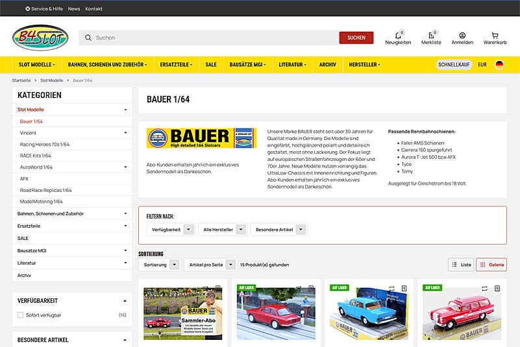Go to Startseite breadcrumb
Viewport: 520px width, 347px height.
pyautogui.click(x=21, y=80)
